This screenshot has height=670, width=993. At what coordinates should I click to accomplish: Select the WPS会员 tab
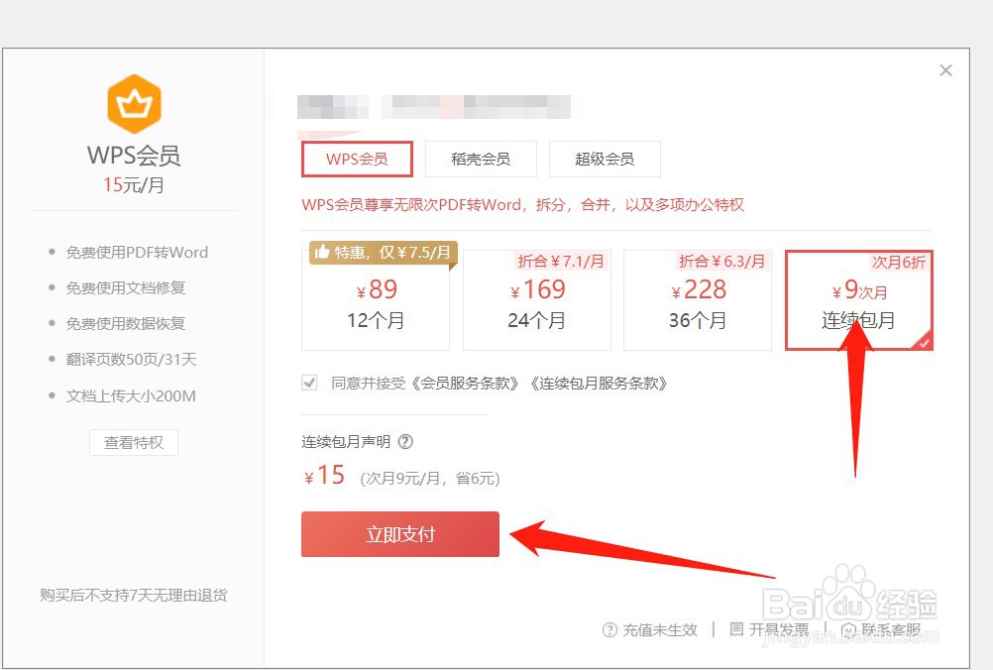point(357,159)
